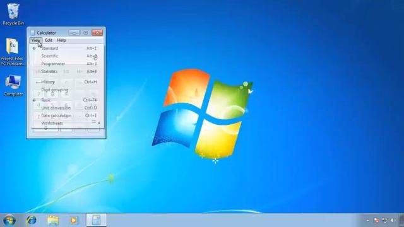This screenshot has height=227, width=404.
Task: Close the Calculator window
Action: pyautogui.click(x=97, y=33)
